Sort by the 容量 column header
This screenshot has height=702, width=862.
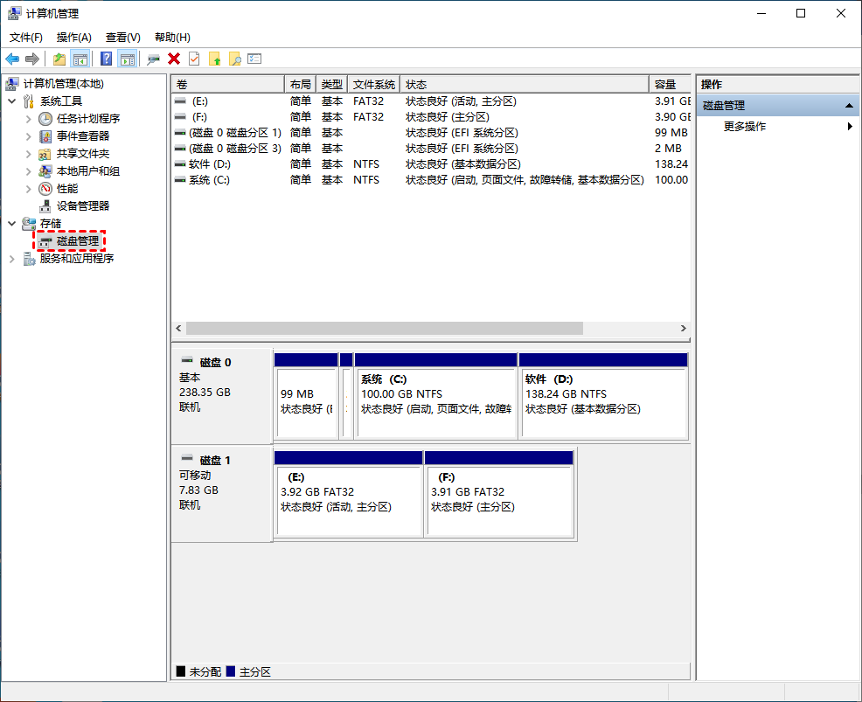[x=670, y=84]
